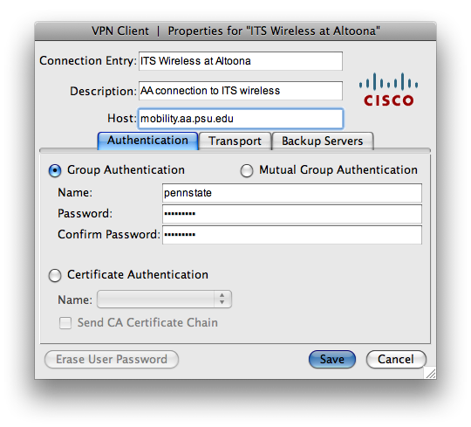Click the Connection Entry text field
This screenshot has width=471, height=427.
point(241,61)
